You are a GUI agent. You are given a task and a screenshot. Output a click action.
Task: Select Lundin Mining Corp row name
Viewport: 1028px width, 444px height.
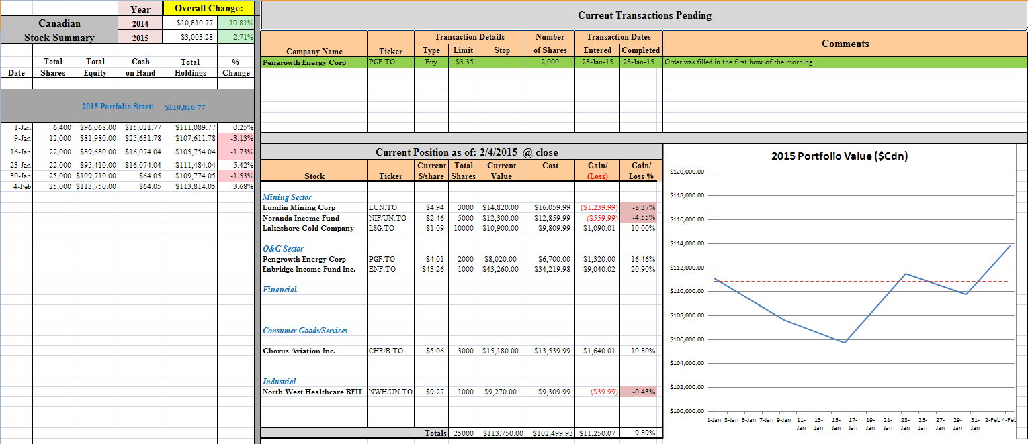299,208
